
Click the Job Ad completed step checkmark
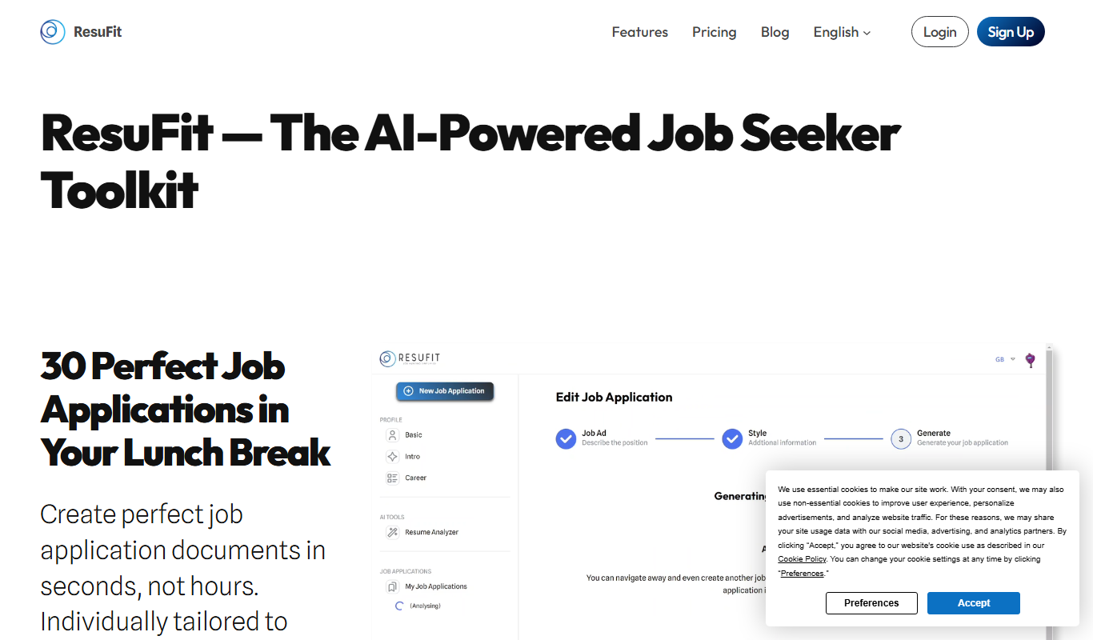pos(566,438)
